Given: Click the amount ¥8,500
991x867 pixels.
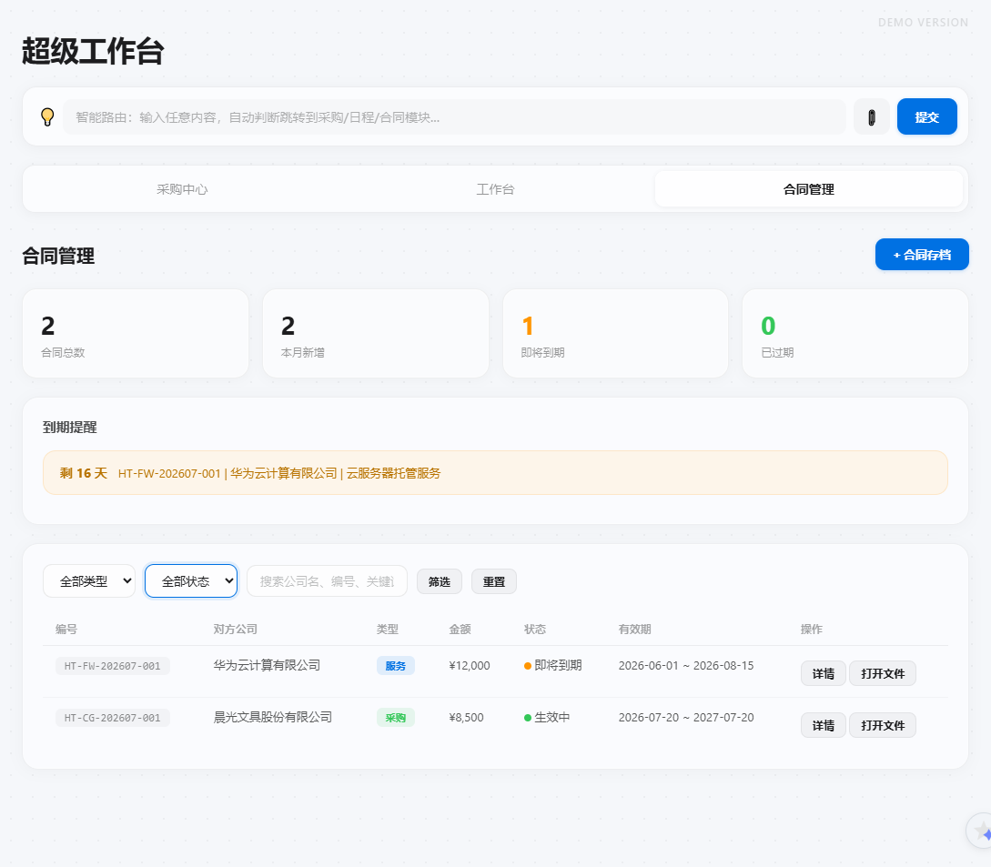Looking at the screenshot, I should 467,717.
